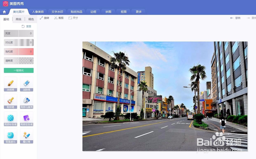This screenshot has height=159, width=256.
Task: Open the 局部马赛克 partial mosaic tool
Action: pos(26,101)
